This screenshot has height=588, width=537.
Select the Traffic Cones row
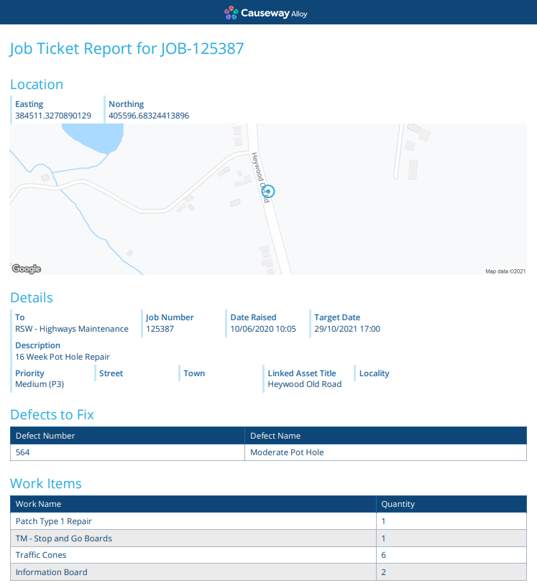269,555
